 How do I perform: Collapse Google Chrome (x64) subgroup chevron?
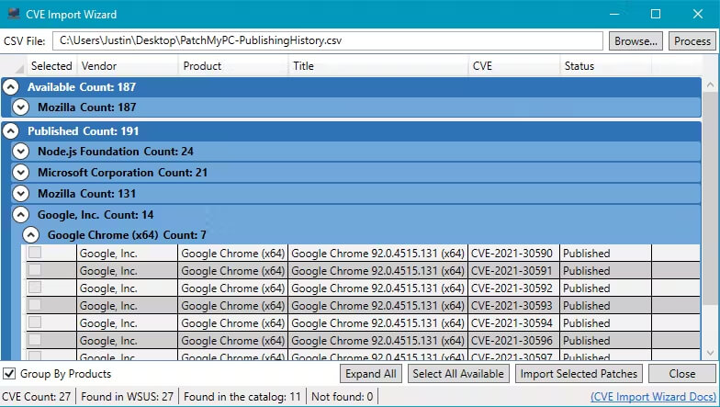(31, 235)
